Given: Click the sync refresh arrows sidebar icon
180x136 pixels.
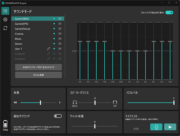Looking at the screenshot, I should [x=5, y=28].
